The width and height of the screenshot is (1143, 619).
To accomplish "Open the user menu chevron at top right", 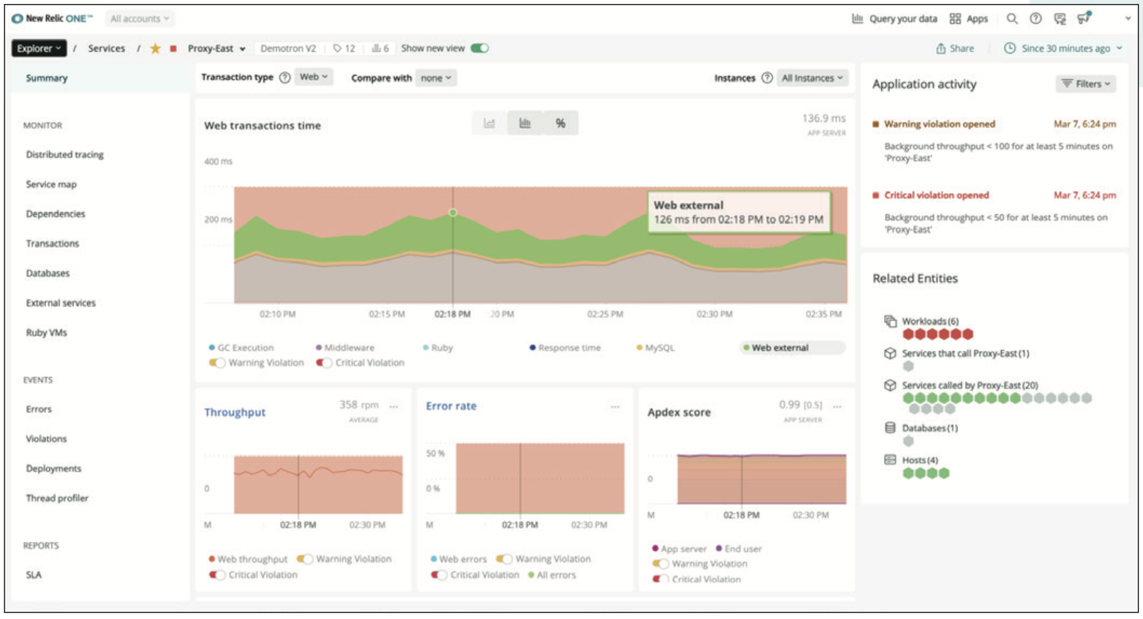I will tap(1128, 18).
